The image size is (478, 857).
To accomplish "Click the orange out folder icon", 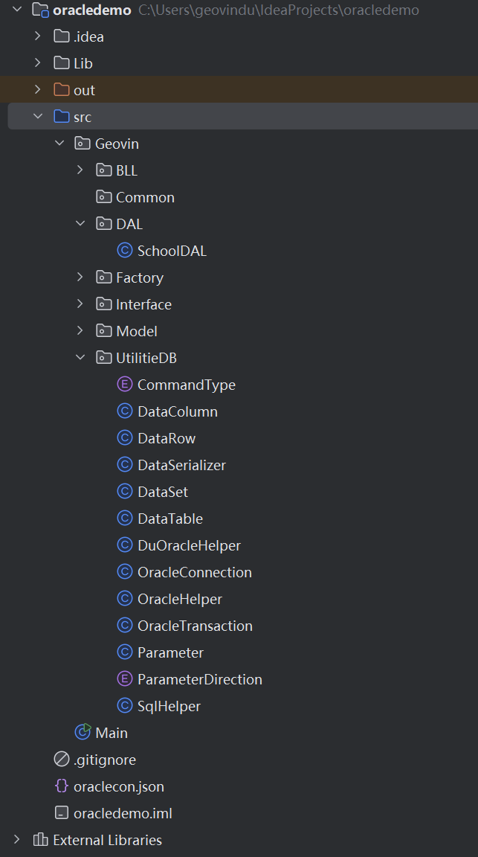I will (62, 90).
